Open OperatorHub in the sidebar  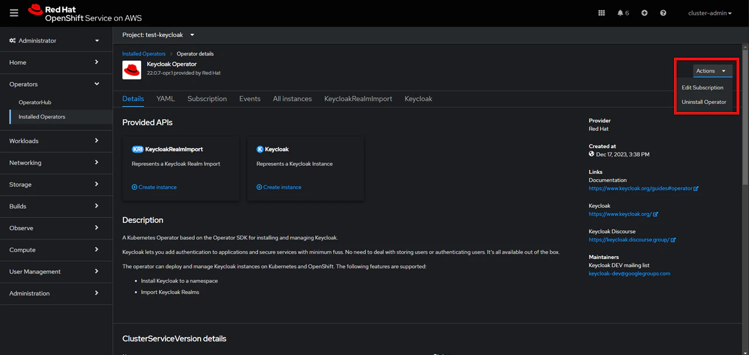61,102
